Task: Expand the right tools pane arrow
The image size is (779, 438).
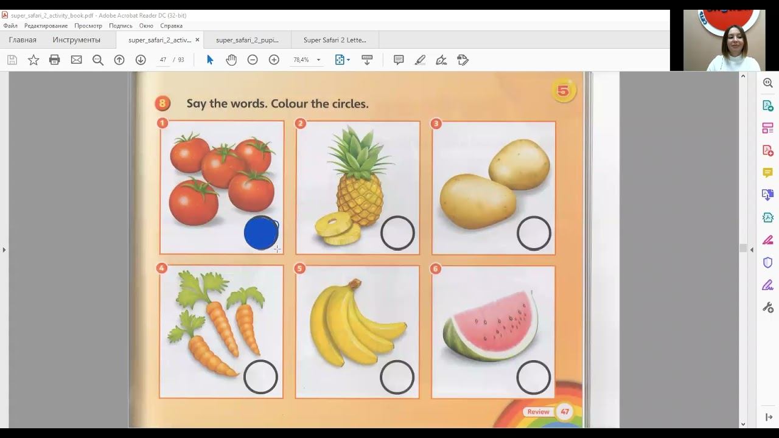Action: tap(769, 417)
